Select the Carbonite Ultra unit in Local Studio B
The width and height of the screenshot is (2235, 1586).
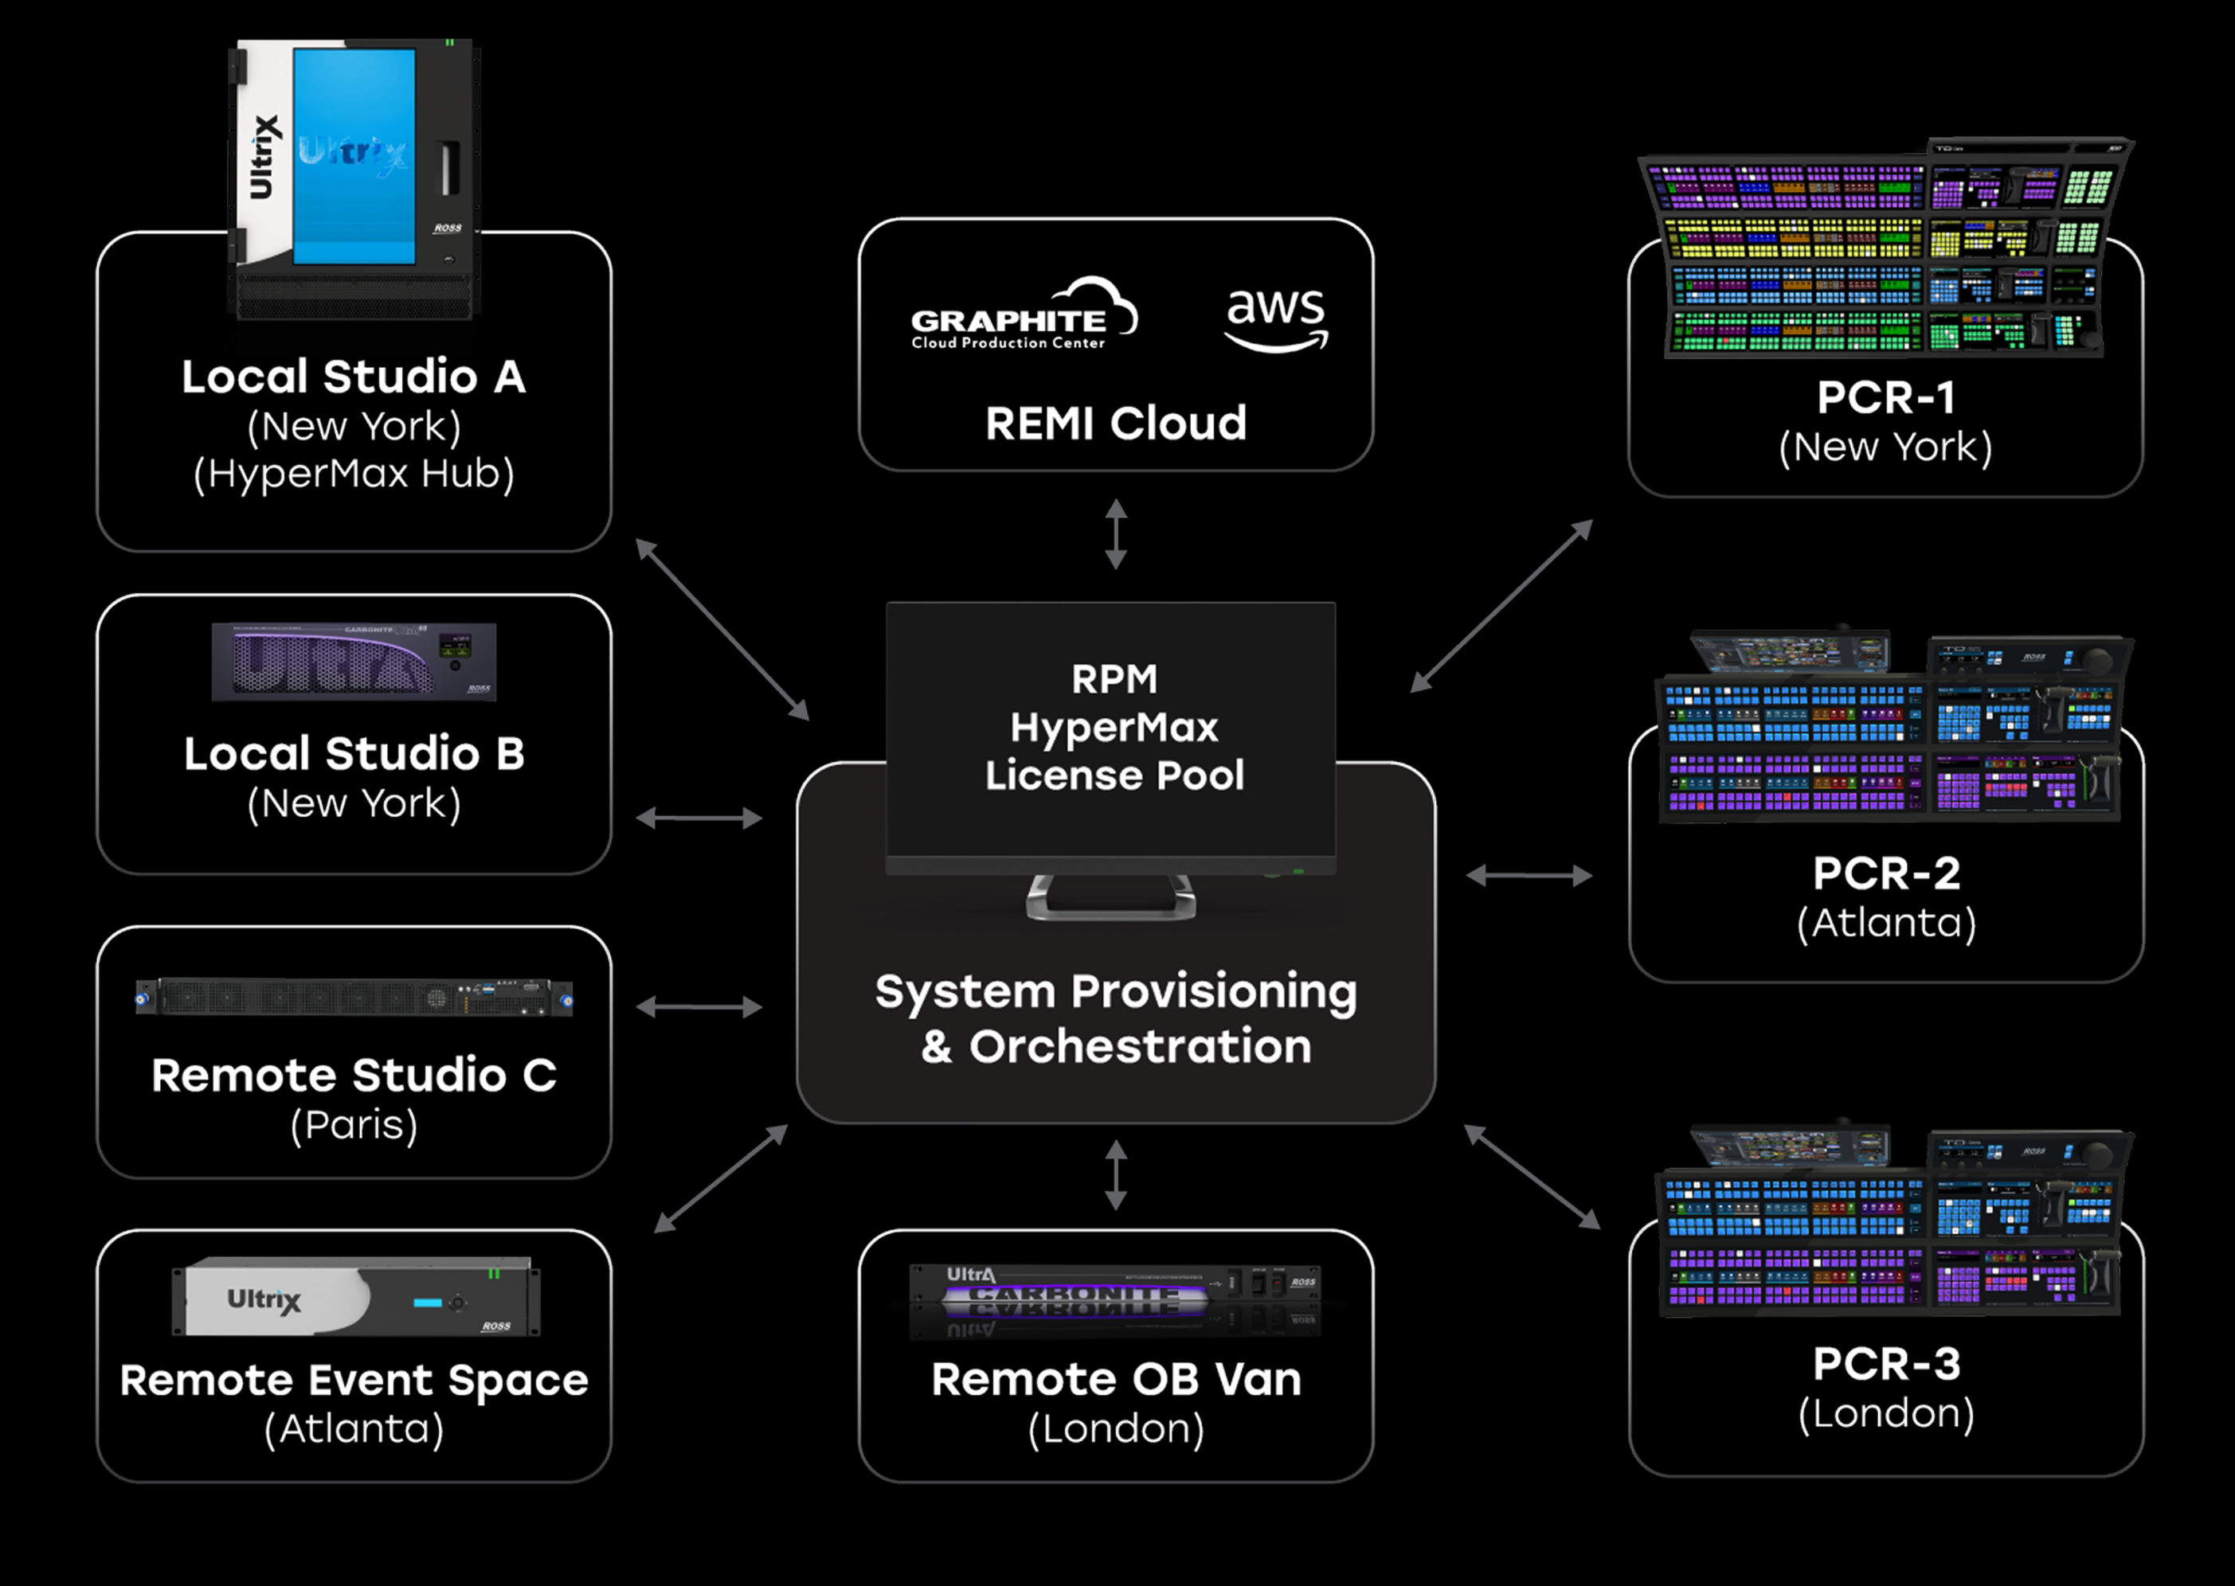[354, 661]
